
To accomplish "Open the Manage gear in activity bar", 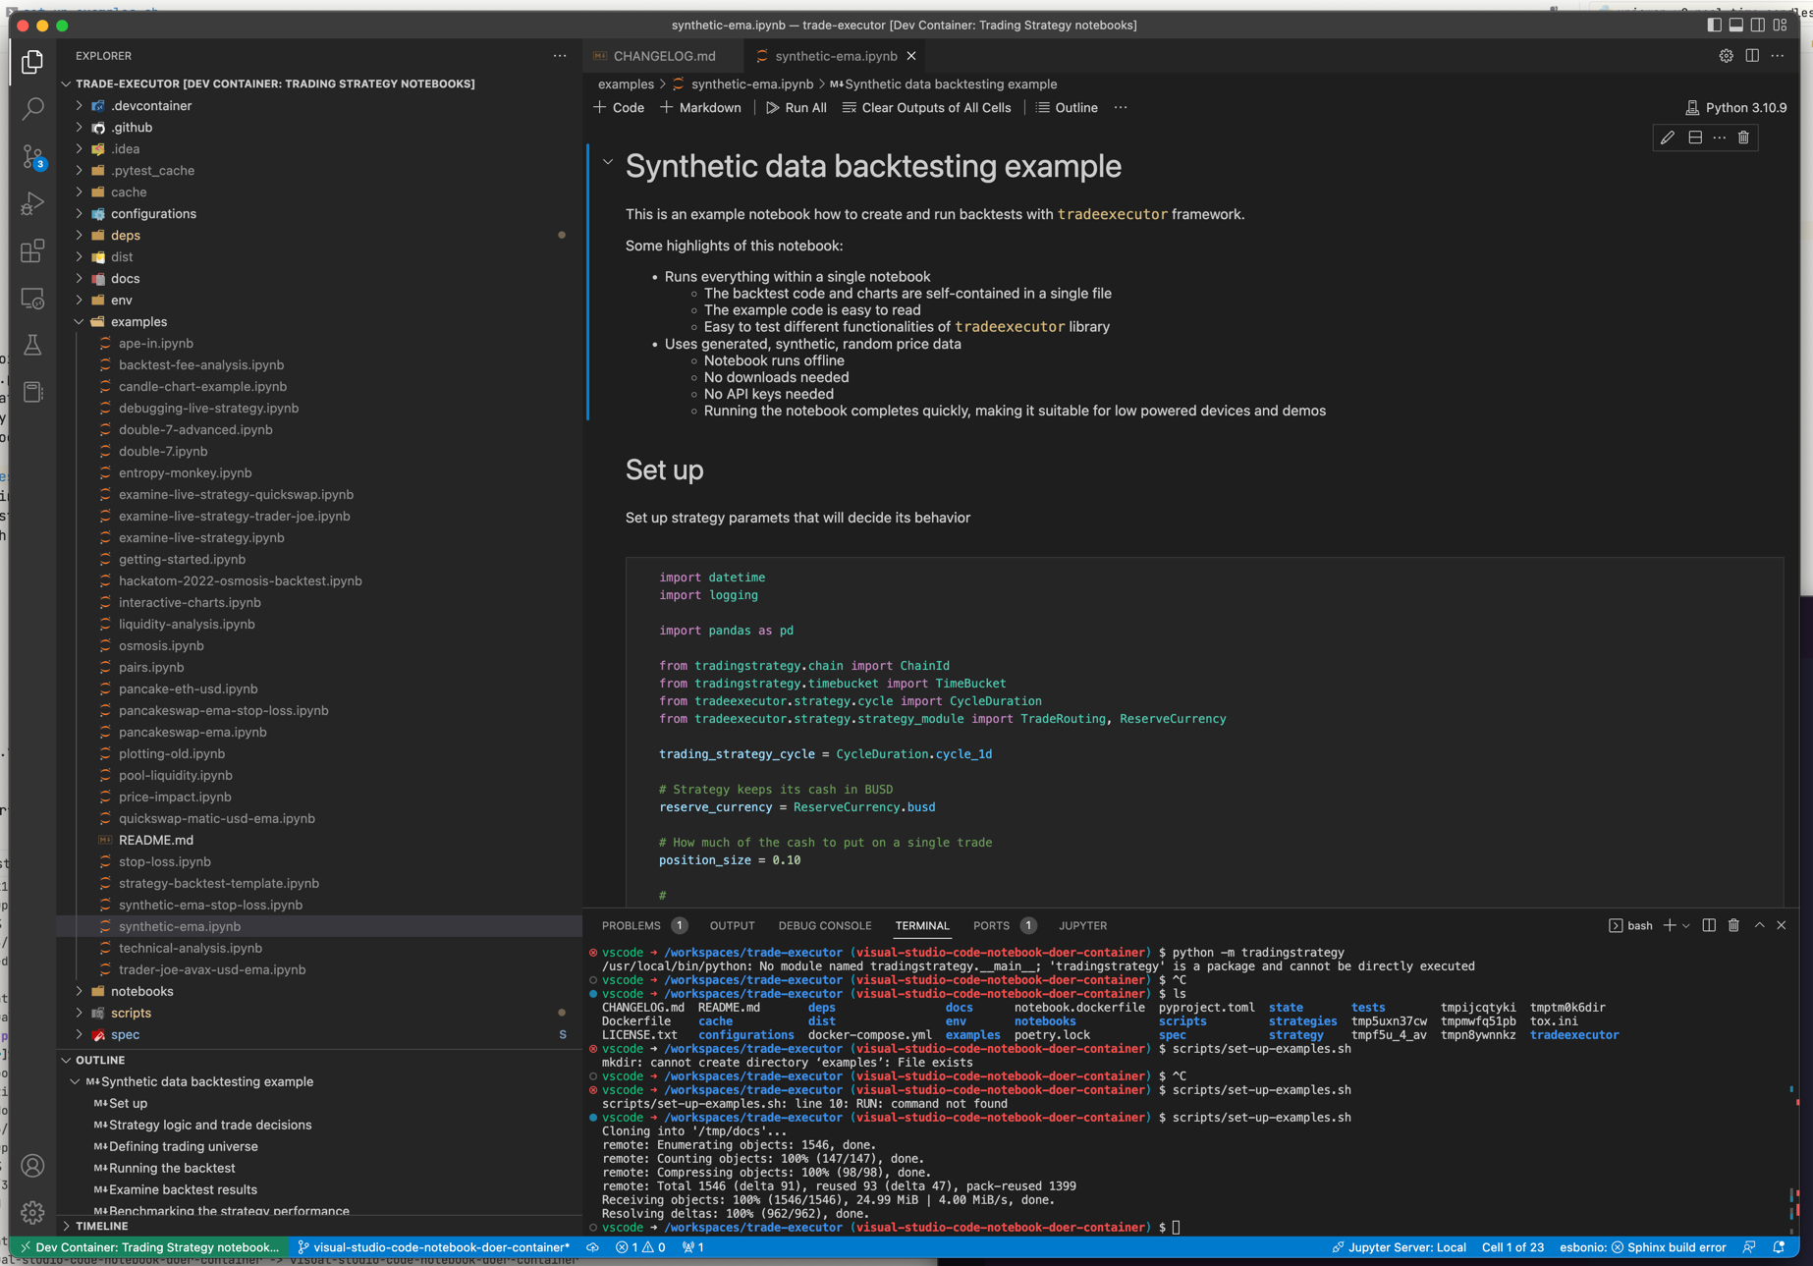I will 32,1212.
